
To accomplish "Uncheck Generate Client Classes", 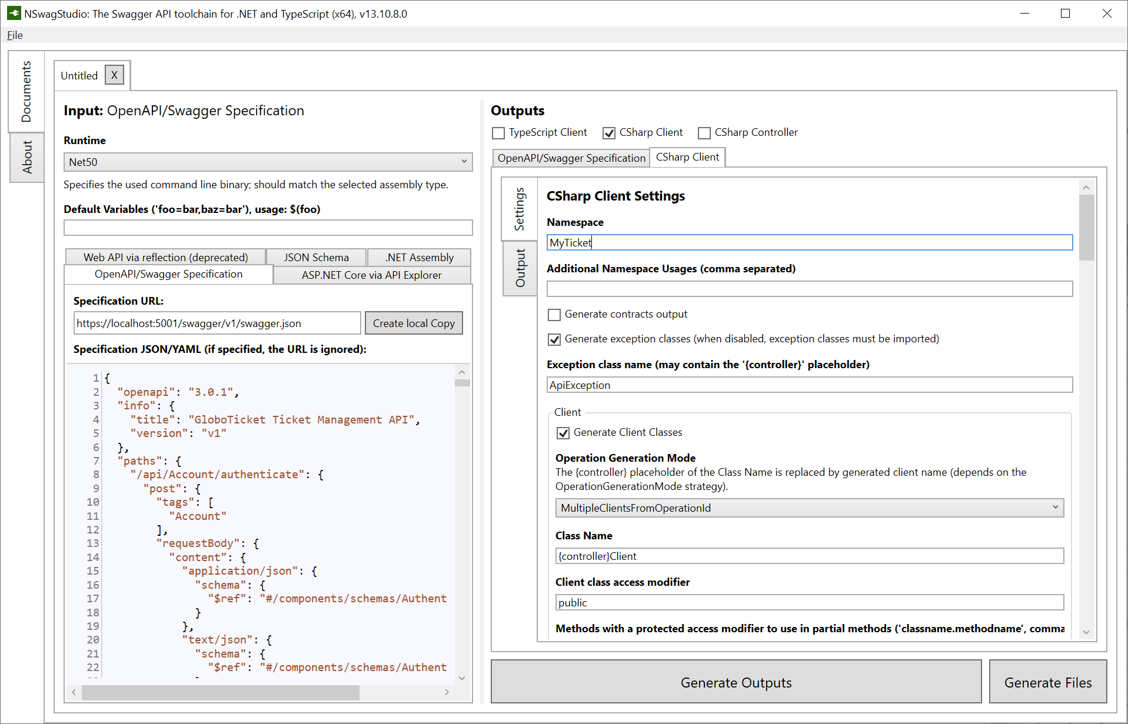I will click(x=563, y=433).
